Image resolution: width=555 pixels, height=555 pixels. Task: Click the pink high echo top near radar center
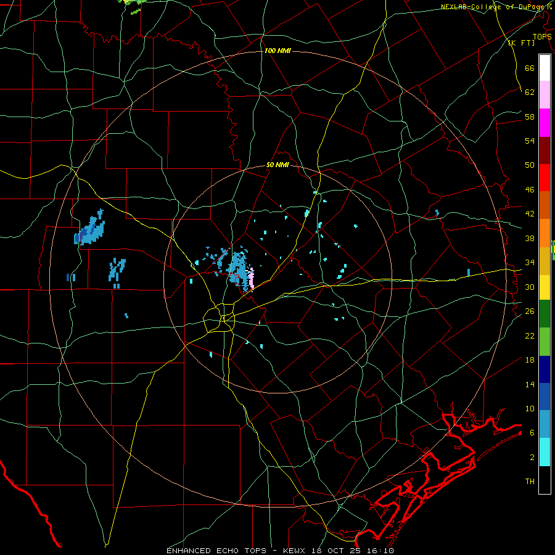pyautogui.click(x=252, y=279)
